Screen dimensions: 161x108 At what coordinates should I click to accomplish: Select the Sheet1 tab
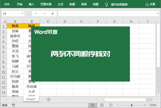[31, 99]
